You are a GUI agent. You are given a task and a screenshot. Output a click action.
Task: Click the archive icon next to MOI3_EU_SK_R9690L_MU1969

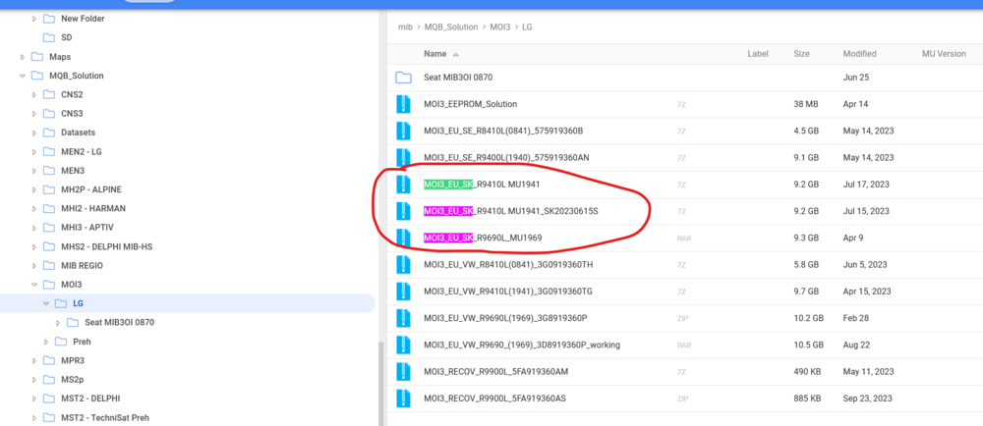coord(403,238)
